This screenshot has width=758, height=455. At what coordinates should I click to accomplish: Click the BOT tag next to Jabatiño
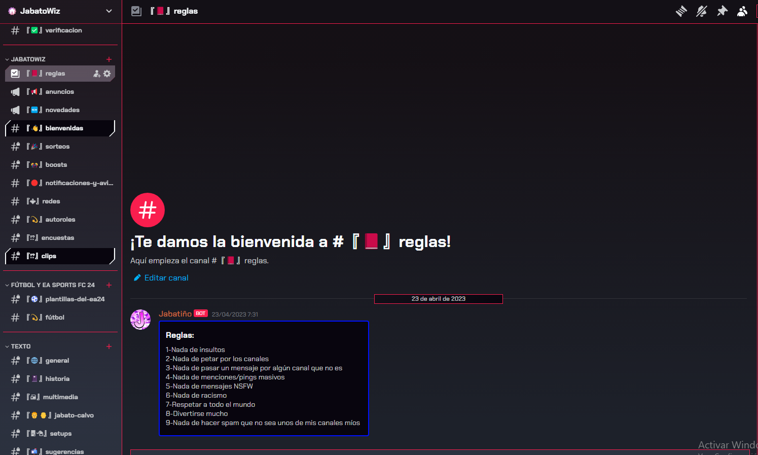200,313
